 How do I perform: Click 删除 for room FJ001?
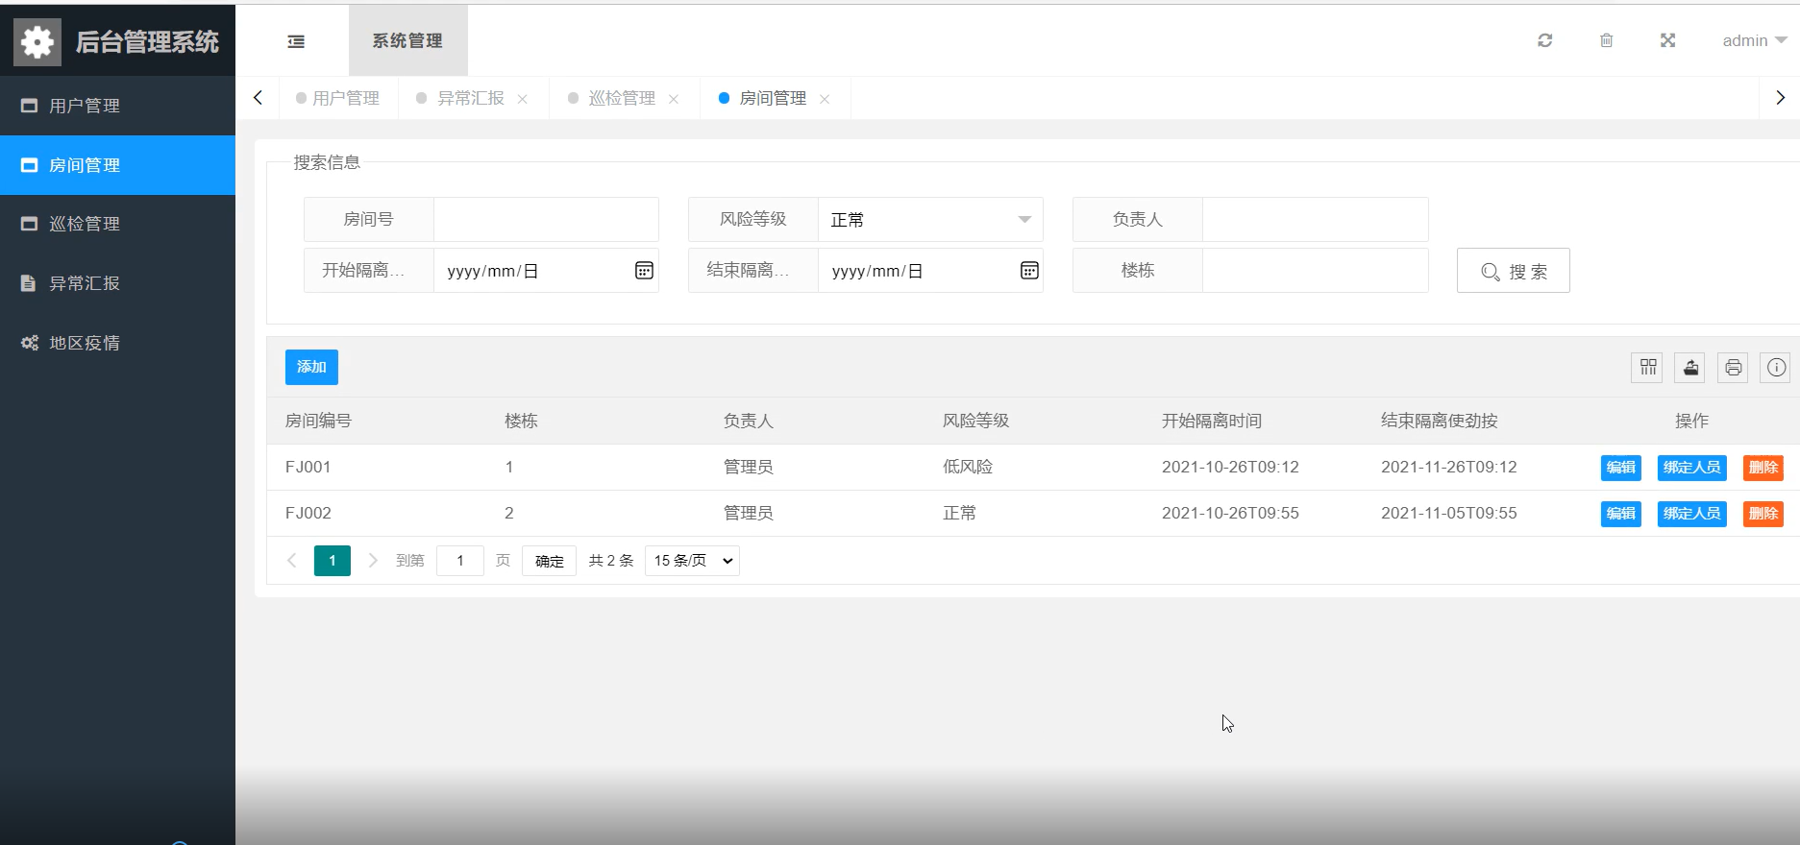pos(1763,468)
